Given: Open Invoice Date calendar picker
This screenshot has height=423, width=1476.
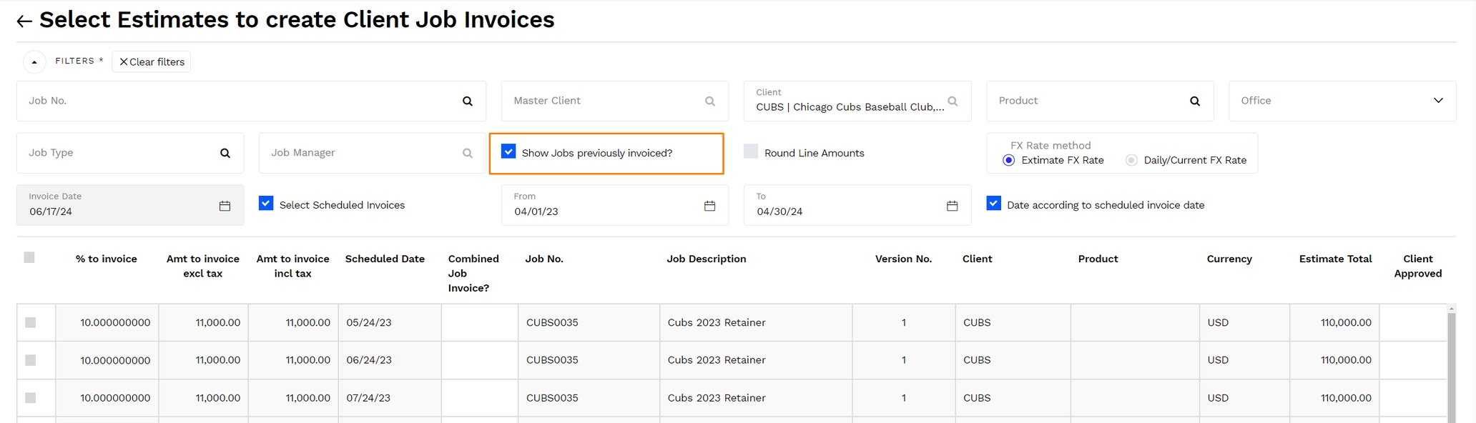Looking at the screenshot, I should click(225, 206).
